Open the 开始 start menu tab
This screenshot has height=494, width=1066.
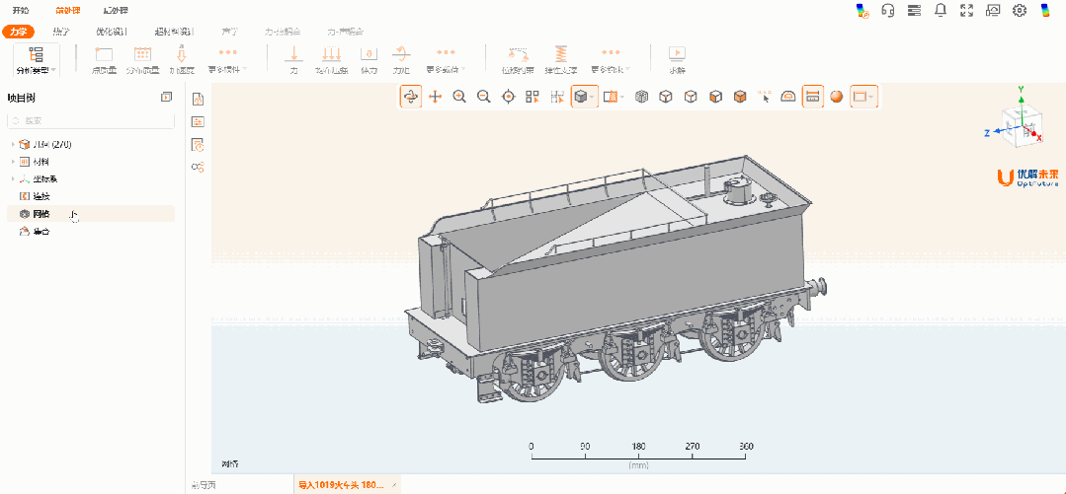(x=20, y=10)
